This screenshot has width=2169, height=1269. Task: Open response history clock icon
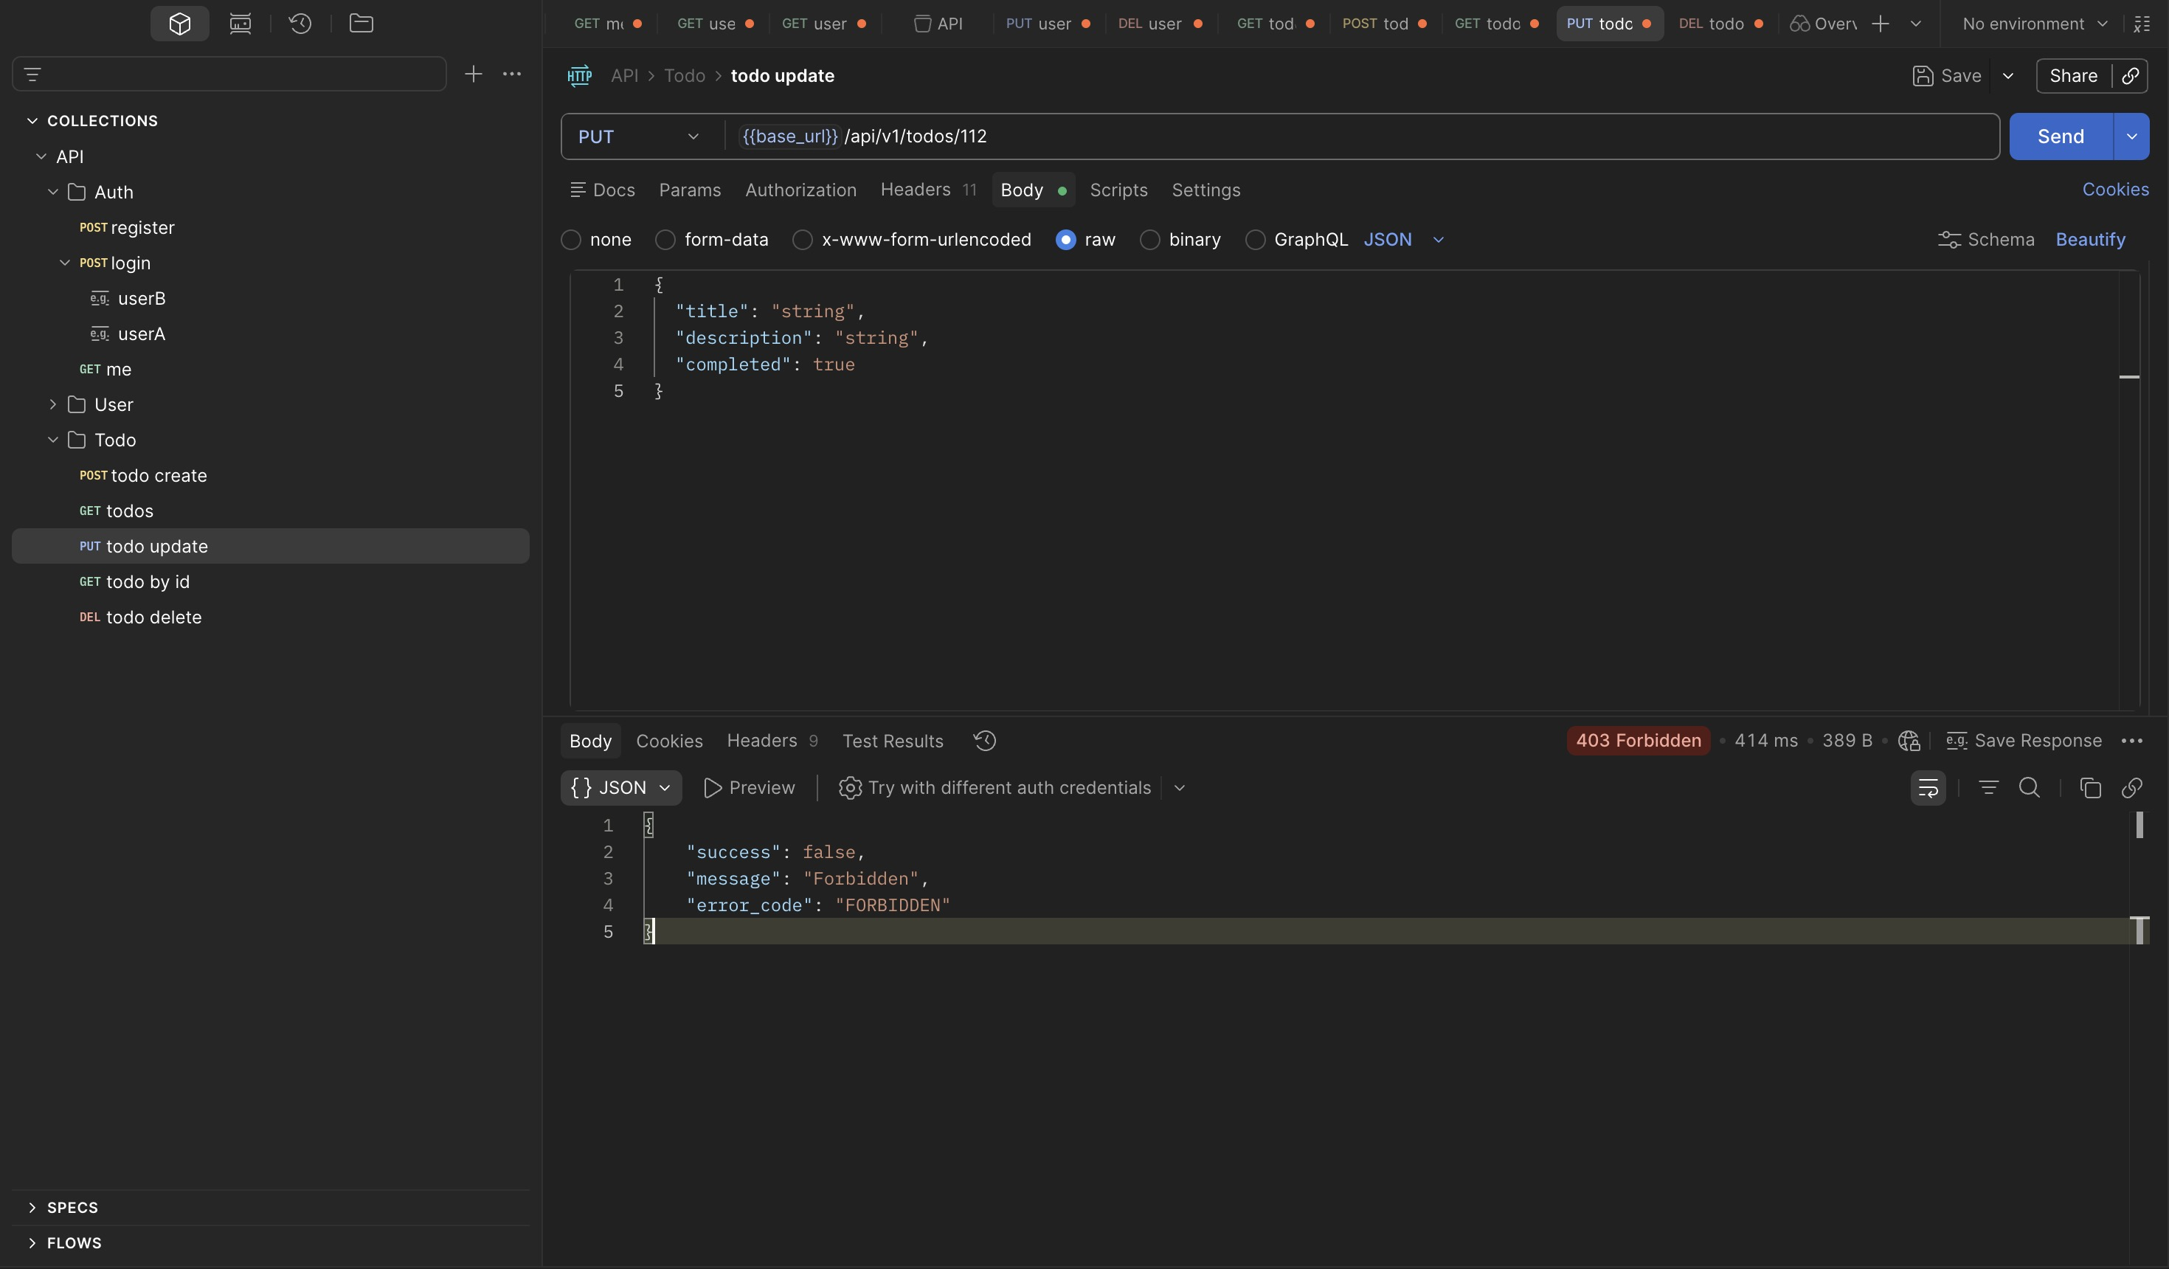coord(985,741)
